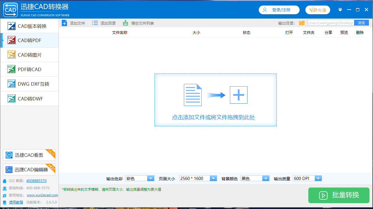Click 登录/注册 to sign in
Image resolution: width=373 pixels, height=209 pixels.
click(x=279, y=10)
